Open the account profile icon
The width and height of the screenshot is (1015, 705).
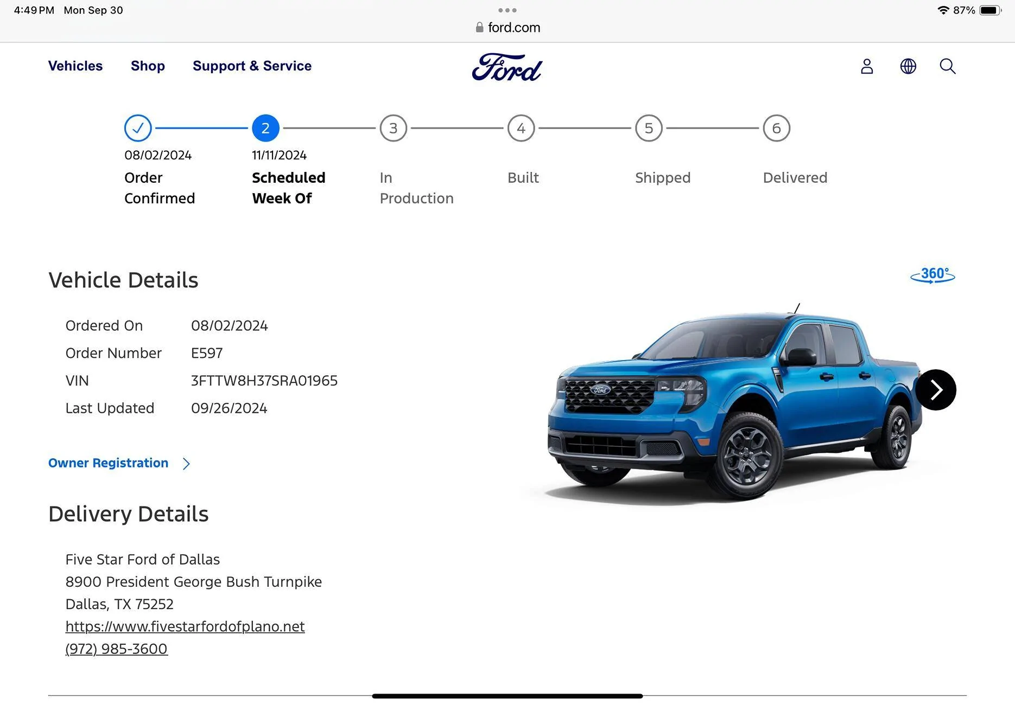coord(867,66)
